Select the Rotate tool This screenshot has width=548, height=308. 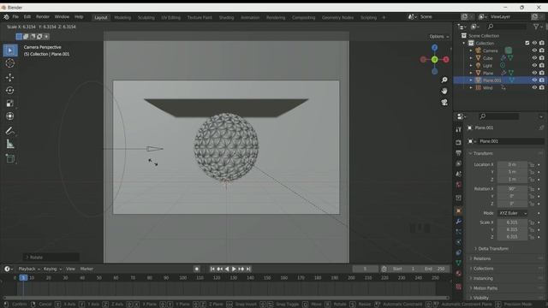coord(10,91)
